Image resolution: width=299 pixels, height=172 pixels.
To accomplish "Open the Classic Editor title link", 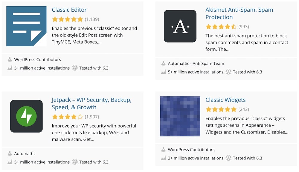I will (69, 10).
